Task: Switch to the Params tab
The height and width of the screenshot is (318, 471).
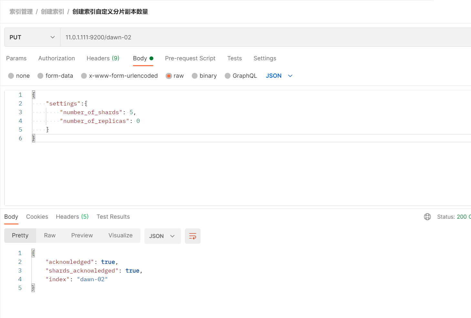Action: (x=16, y=58)
